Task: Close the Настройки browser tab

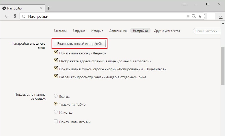Action: [41, 8]
